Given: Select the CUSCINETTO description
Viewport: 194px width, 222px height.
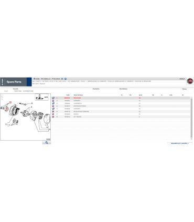Looking at the screenshot, I should click(78, 103).
